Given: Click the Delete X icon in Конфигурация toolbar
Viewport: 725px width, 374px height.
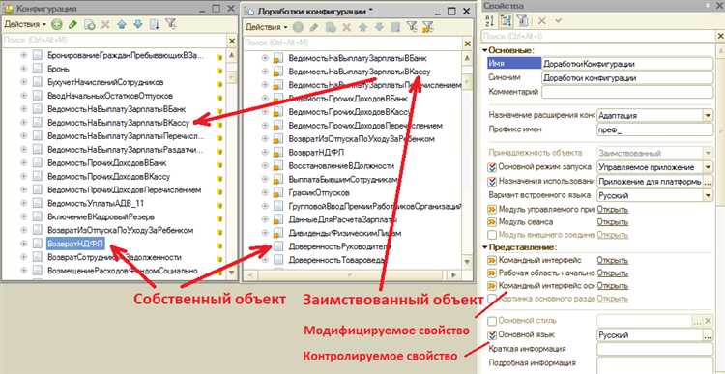Looking at the screenshot, I should (x=106, y=23).
